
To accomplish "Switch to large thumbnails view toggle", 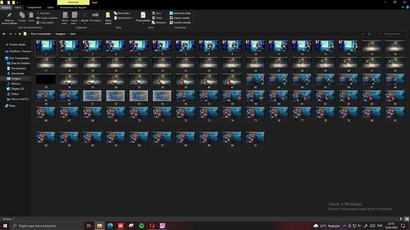I will (x=407, y=219).
